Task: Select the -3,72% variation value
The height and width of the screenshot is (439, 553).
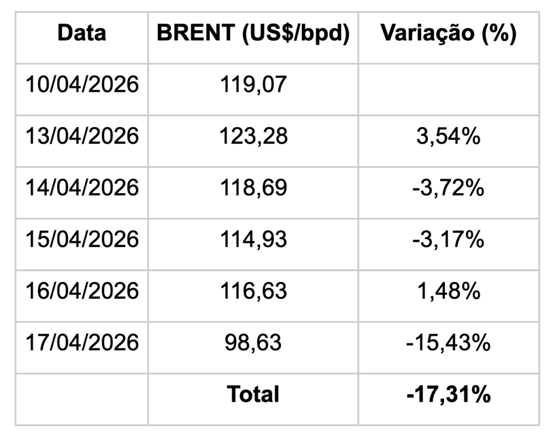Action: pyautogui.click(x=448, y=188)
